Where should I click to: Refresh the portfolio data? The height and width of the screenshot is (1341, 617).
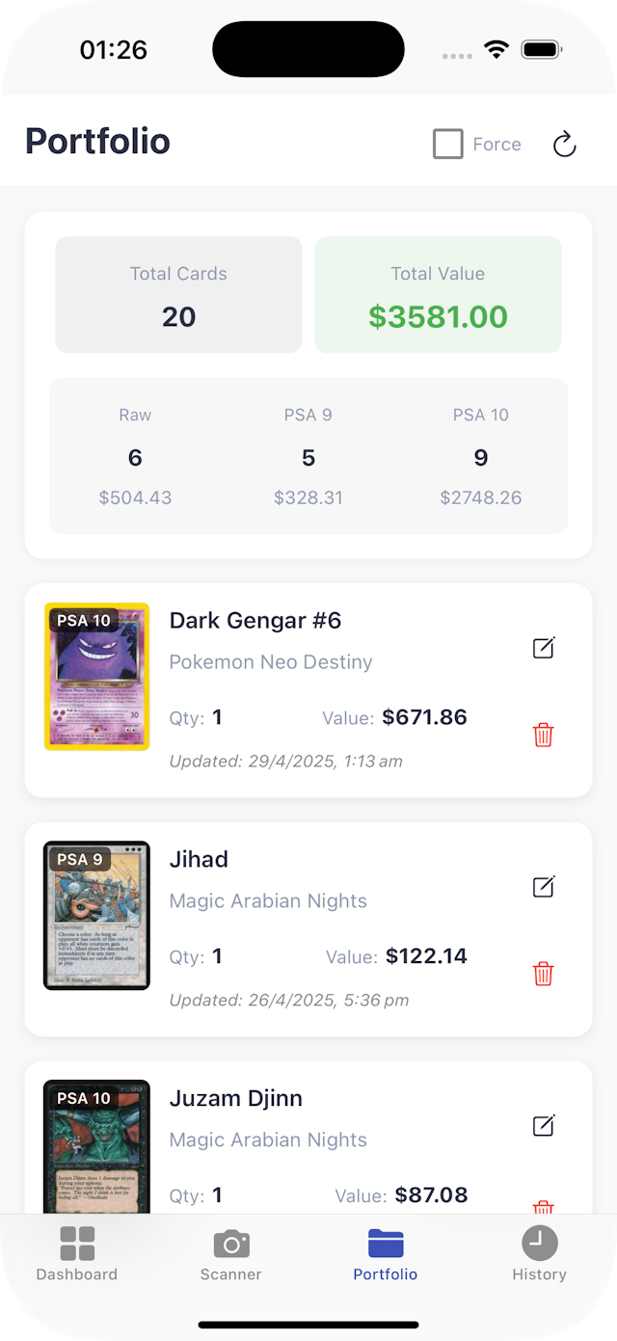point(564,144)
